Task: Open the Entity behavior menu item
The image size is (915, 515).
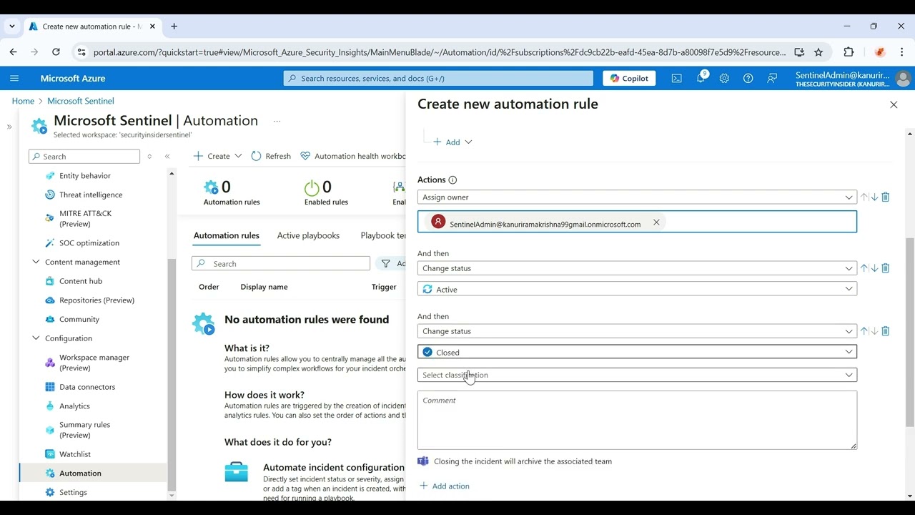Action: (85, 176)
